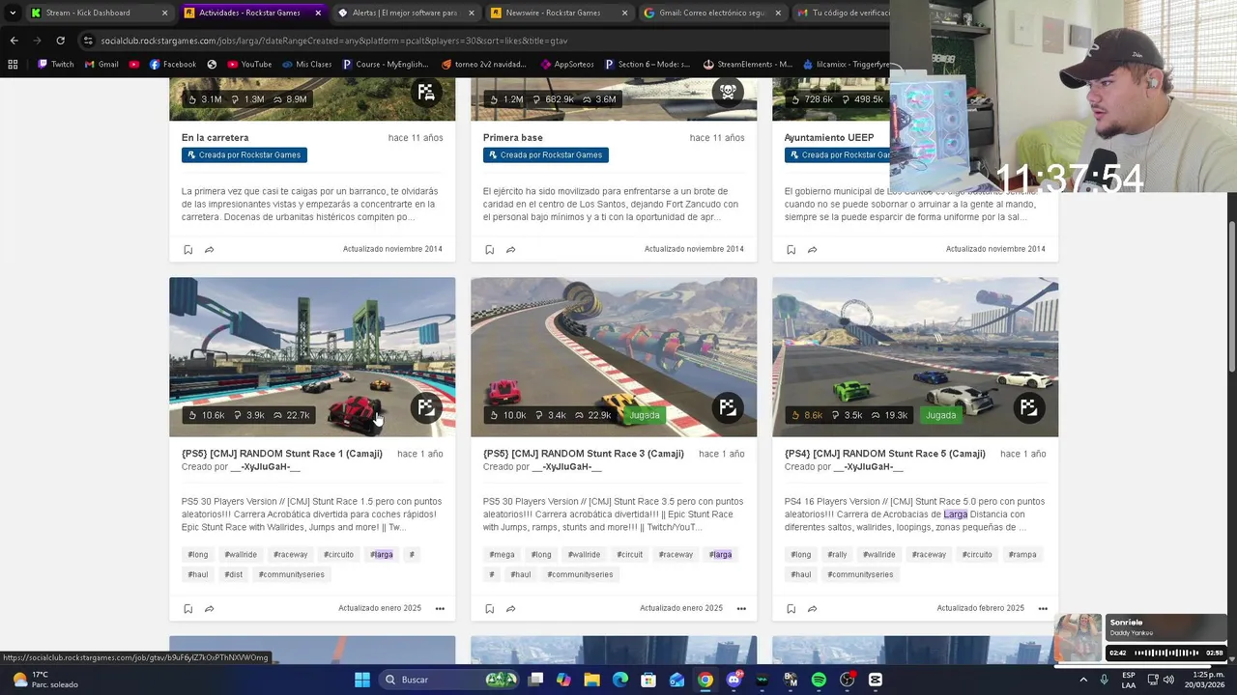Open three-dots menu on Stunt Race 1 card
Screen dimensions: 1237x695
pos(440,608)
